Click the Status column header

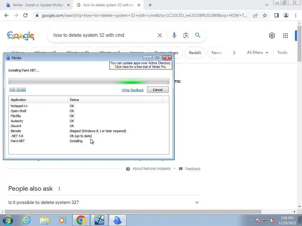[x=115, y=100]
